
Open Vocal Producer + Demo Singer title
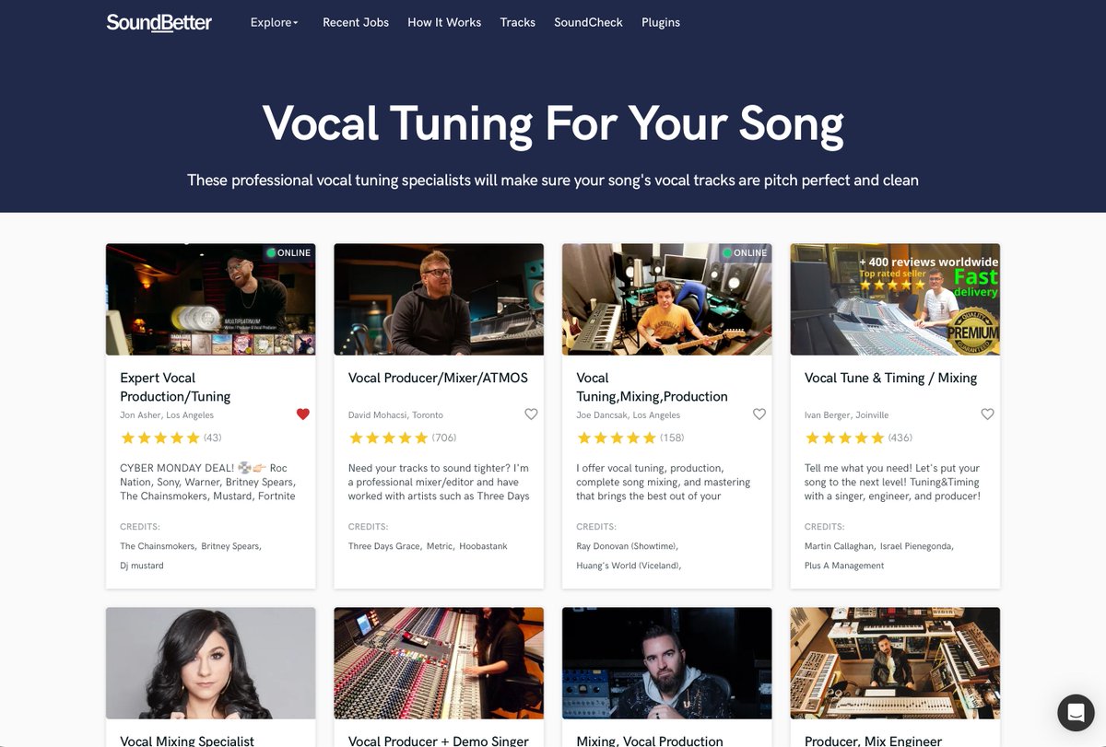[439, 741]
